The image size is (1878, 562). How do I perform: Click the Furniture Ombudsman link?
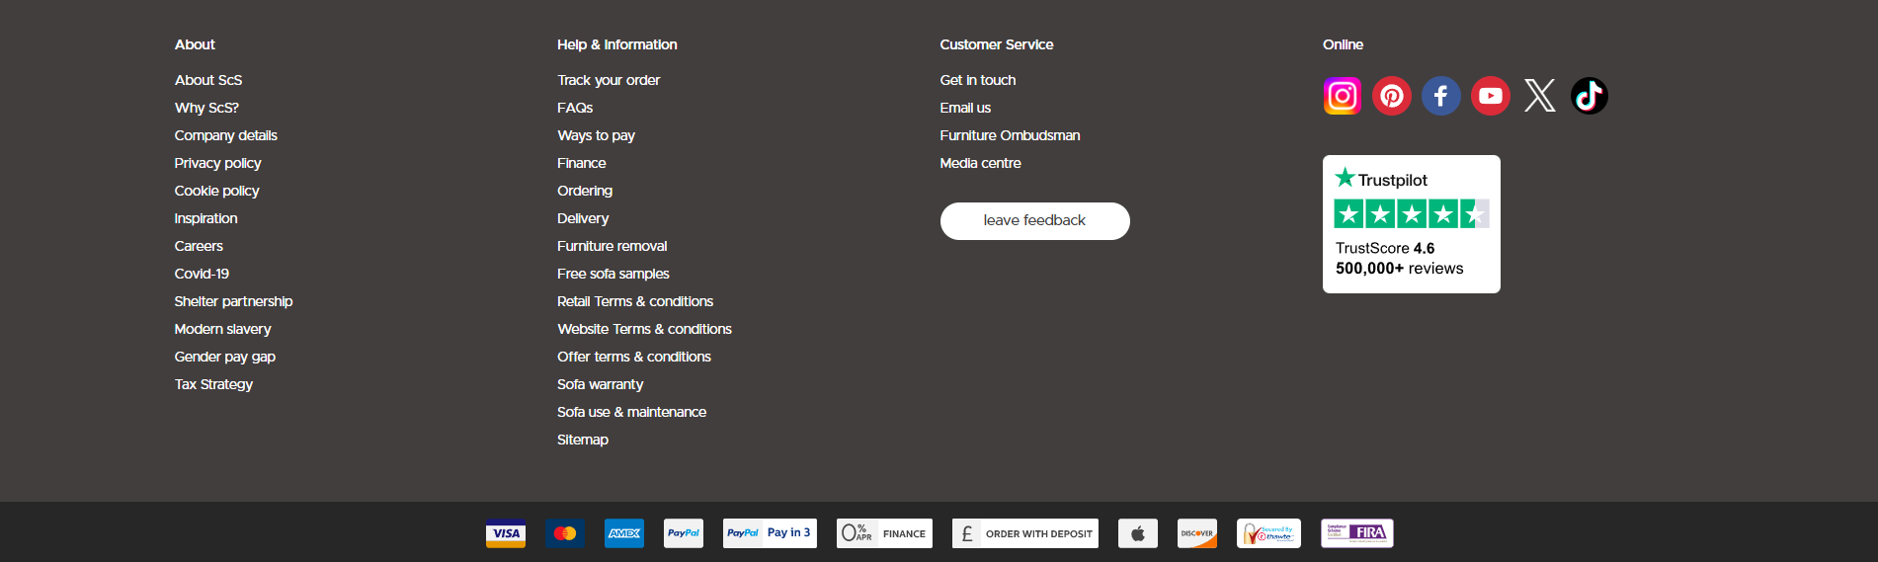click(x=1010, y=135)
